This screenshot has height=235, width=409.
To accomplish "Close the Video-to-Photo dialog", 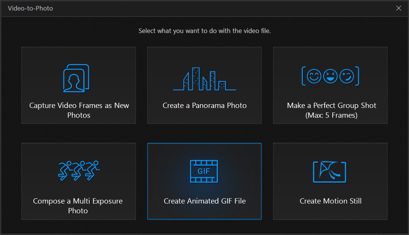I will pyautogui.click(x=398, y=8).
